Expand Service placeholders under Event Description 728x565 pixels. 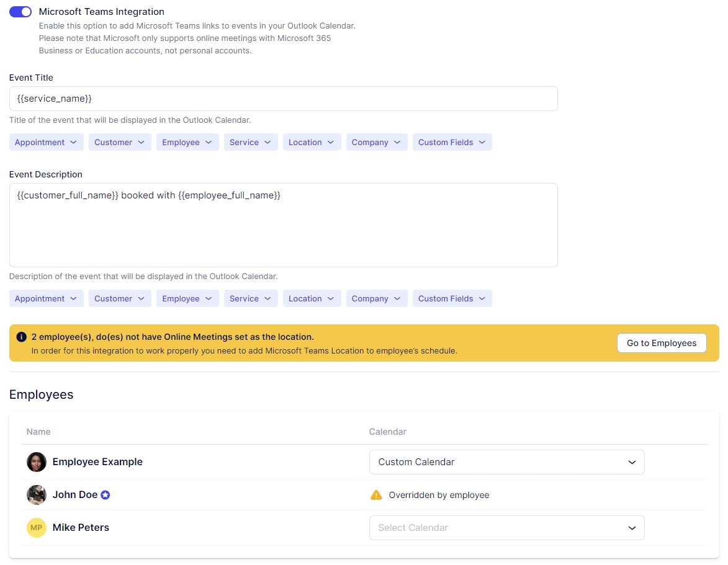coord(250,299)
